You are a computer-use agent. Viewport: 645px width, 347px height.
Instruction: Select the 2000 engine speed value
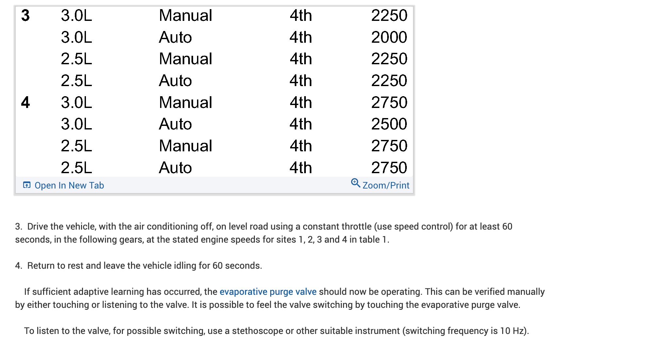(389, 37)
